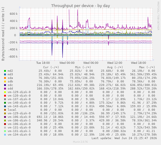Click the vm-106-disk-1 max '78.33k/361.34k'

pos(144,120)
